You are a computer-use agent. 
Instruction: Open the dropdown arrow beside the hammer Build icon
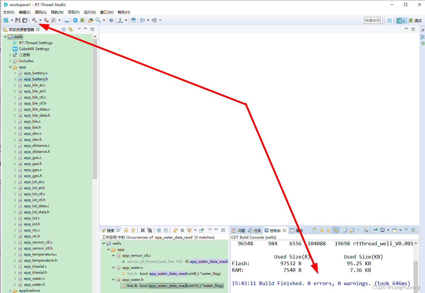point(40,20)
